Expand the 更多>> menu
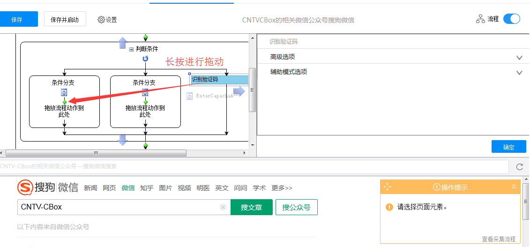 (282, 188)
